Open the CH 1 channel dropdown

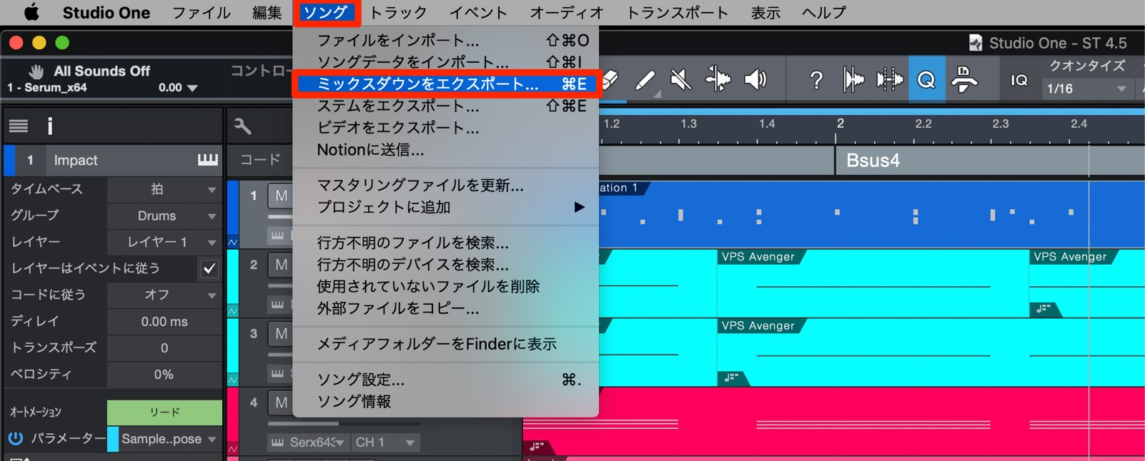[385, 442]
